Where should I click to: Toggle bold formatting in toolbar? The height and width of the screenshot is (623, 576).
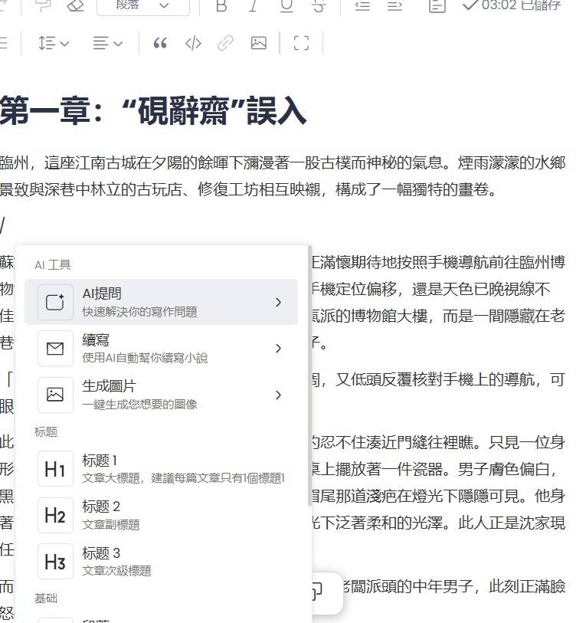221,5
